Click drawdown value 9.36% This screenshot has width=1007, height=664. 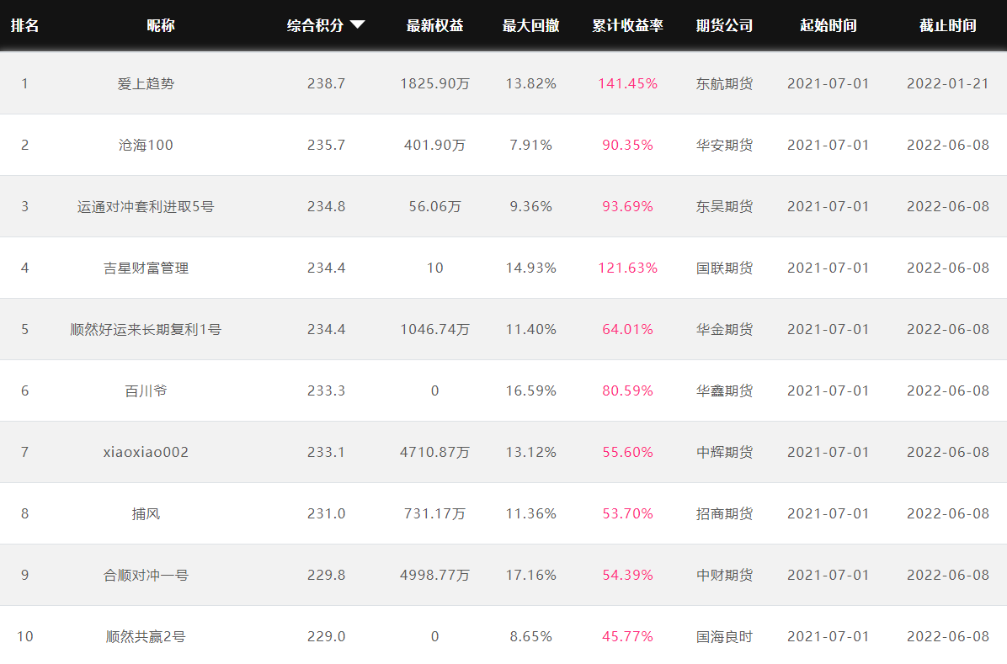coord(530,207)
